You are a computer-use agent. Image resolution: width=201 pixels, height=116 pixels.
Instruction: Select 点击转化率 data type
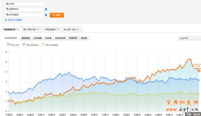[x=60, y=38]
